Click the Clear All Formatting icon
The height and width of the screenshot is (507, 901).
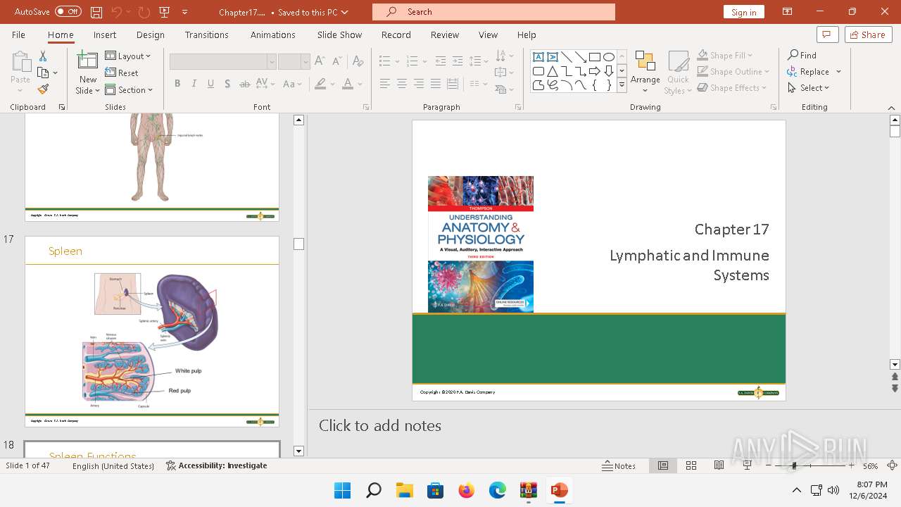point(358,61)
